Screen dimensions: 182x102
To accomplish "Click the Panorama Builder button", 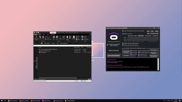I will pyautogui.click(x=114, y=56).
